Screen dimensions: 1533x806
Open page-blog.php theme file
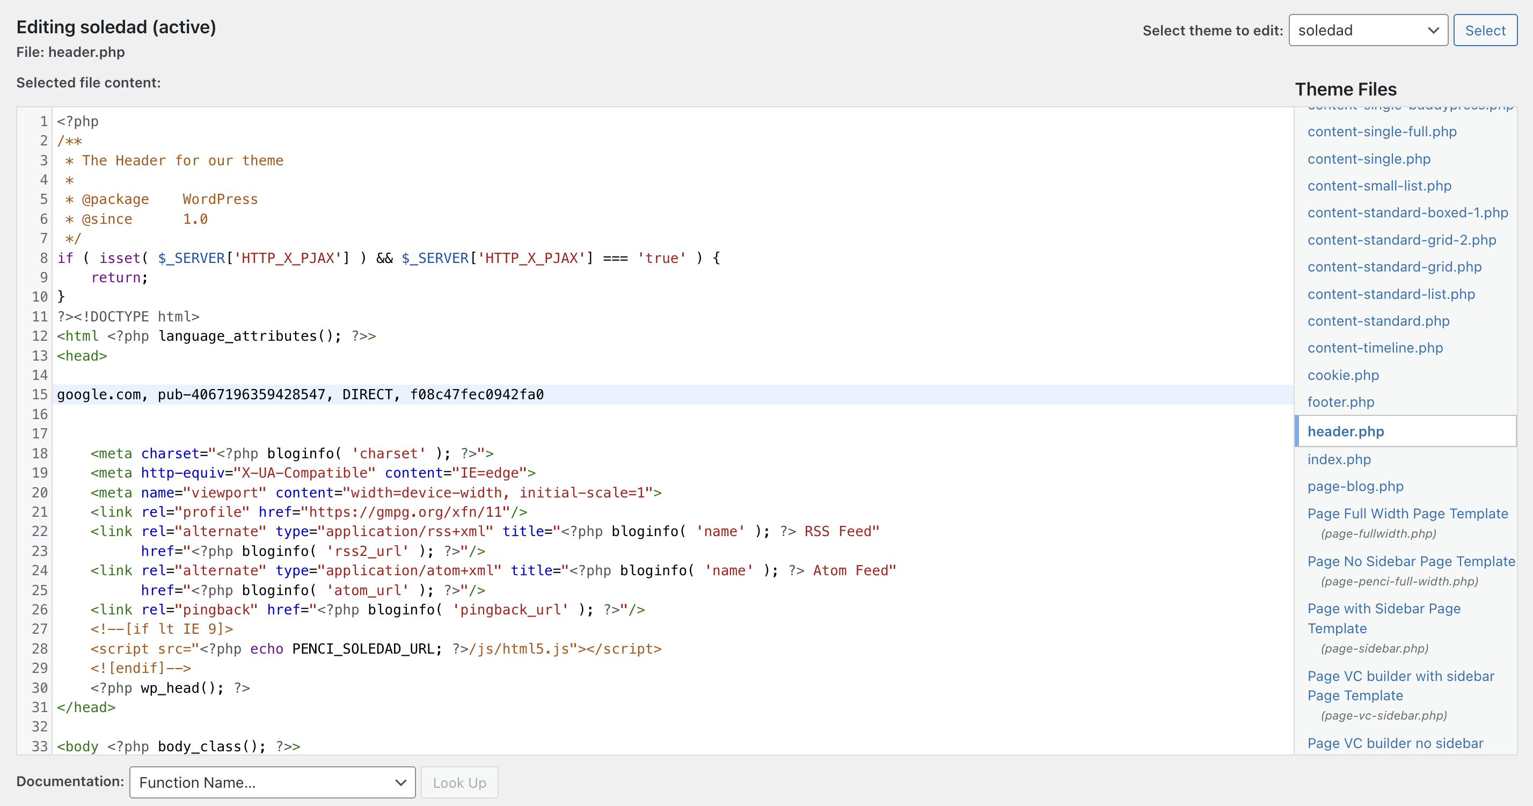point(1355,486)
